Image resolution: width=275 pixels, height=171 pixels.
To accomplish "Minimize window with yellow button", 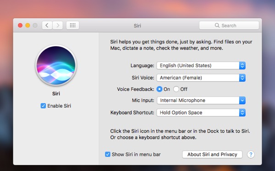I will [27, 26].
